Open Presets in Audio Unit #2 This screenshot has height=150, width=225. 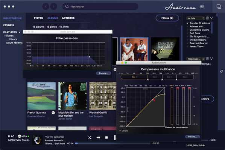pyautogui.click(x=103, y=73)
